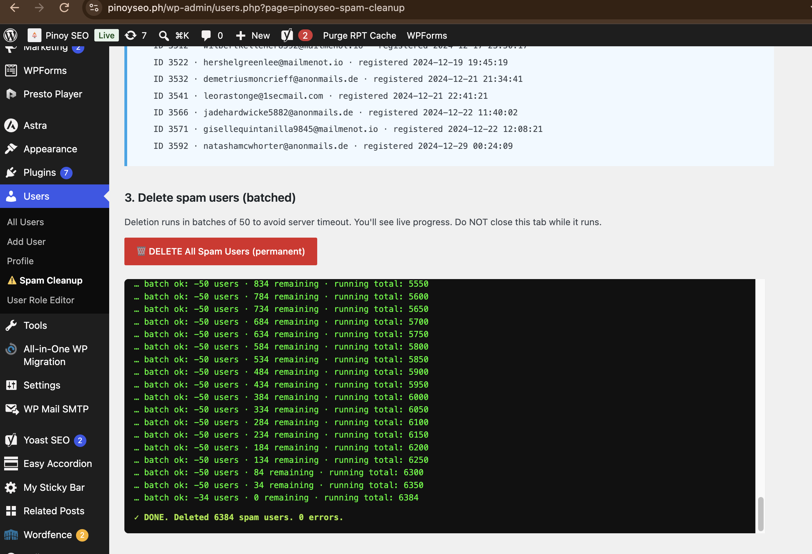The width and height of the screenshot is (812, 554).
Task: Open Profile submenu
Action: coord(20,261)
